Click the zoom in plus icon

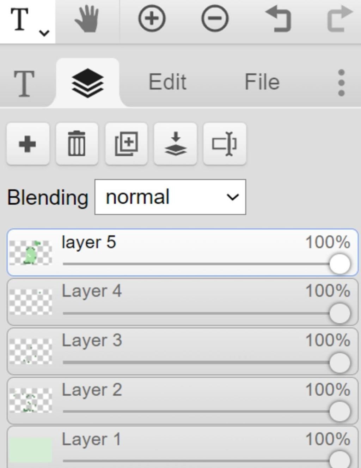(152, 18)
